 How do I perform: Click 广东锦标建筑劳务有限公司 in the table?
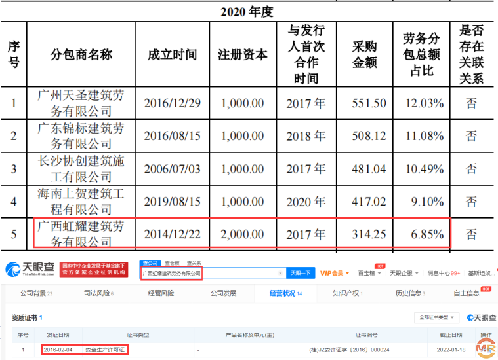click(81, 136)
